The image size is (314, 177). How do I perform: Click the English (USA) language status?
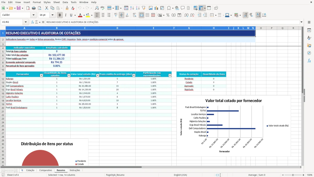pos(180,175)
